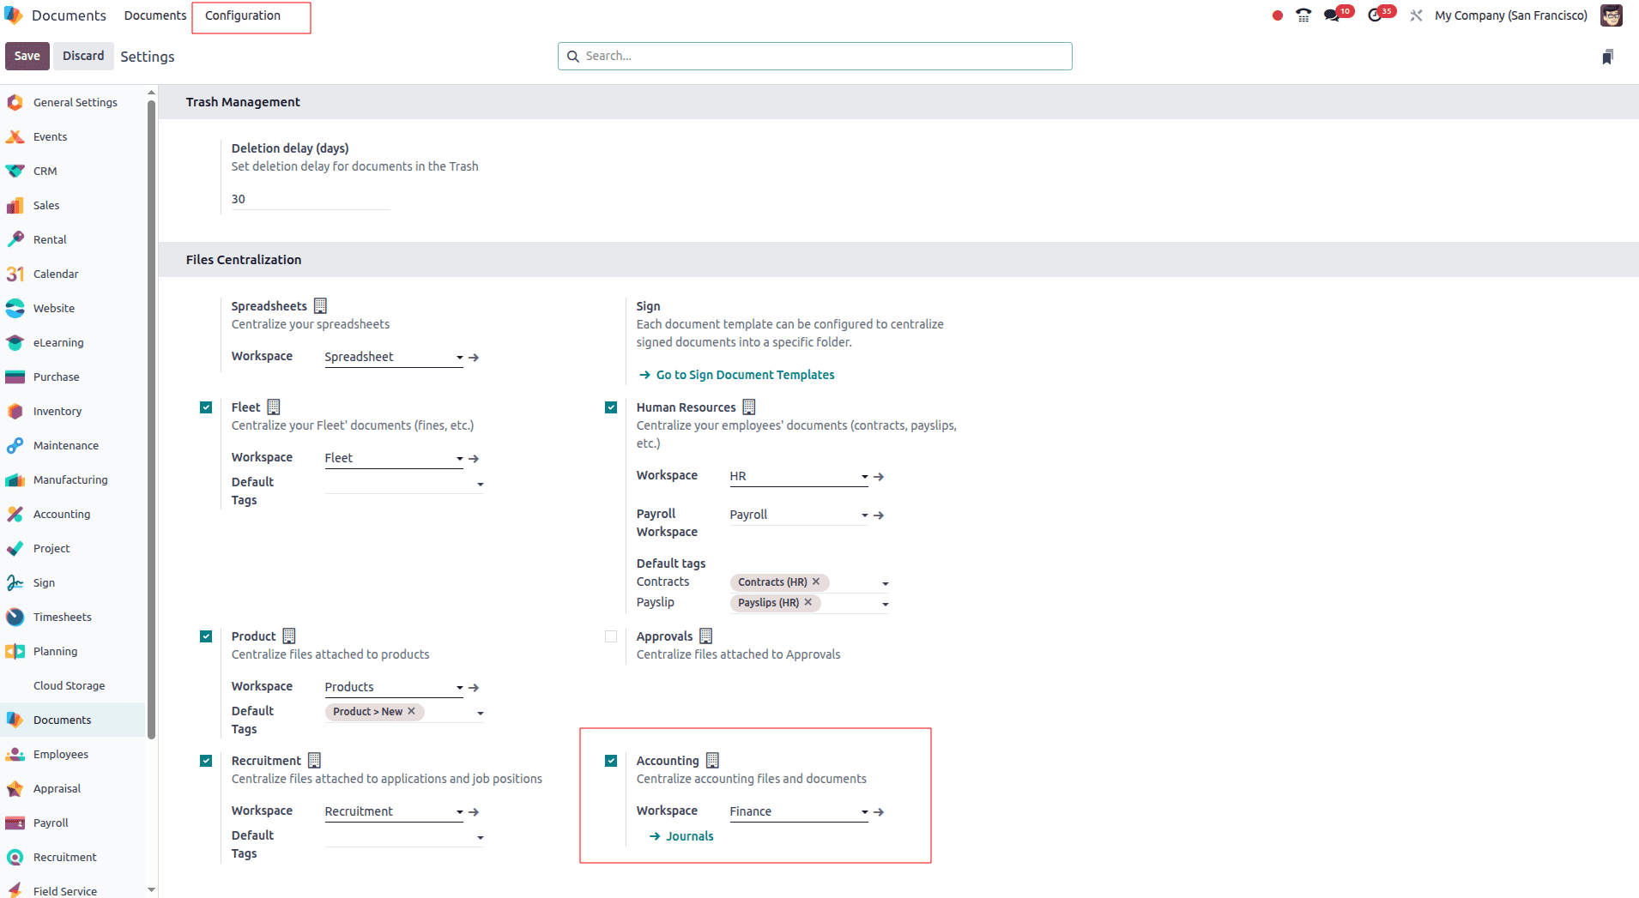Open the Configuration menu
The width and height of the screenshot is (1639, 898).
(x=244, y=15)
